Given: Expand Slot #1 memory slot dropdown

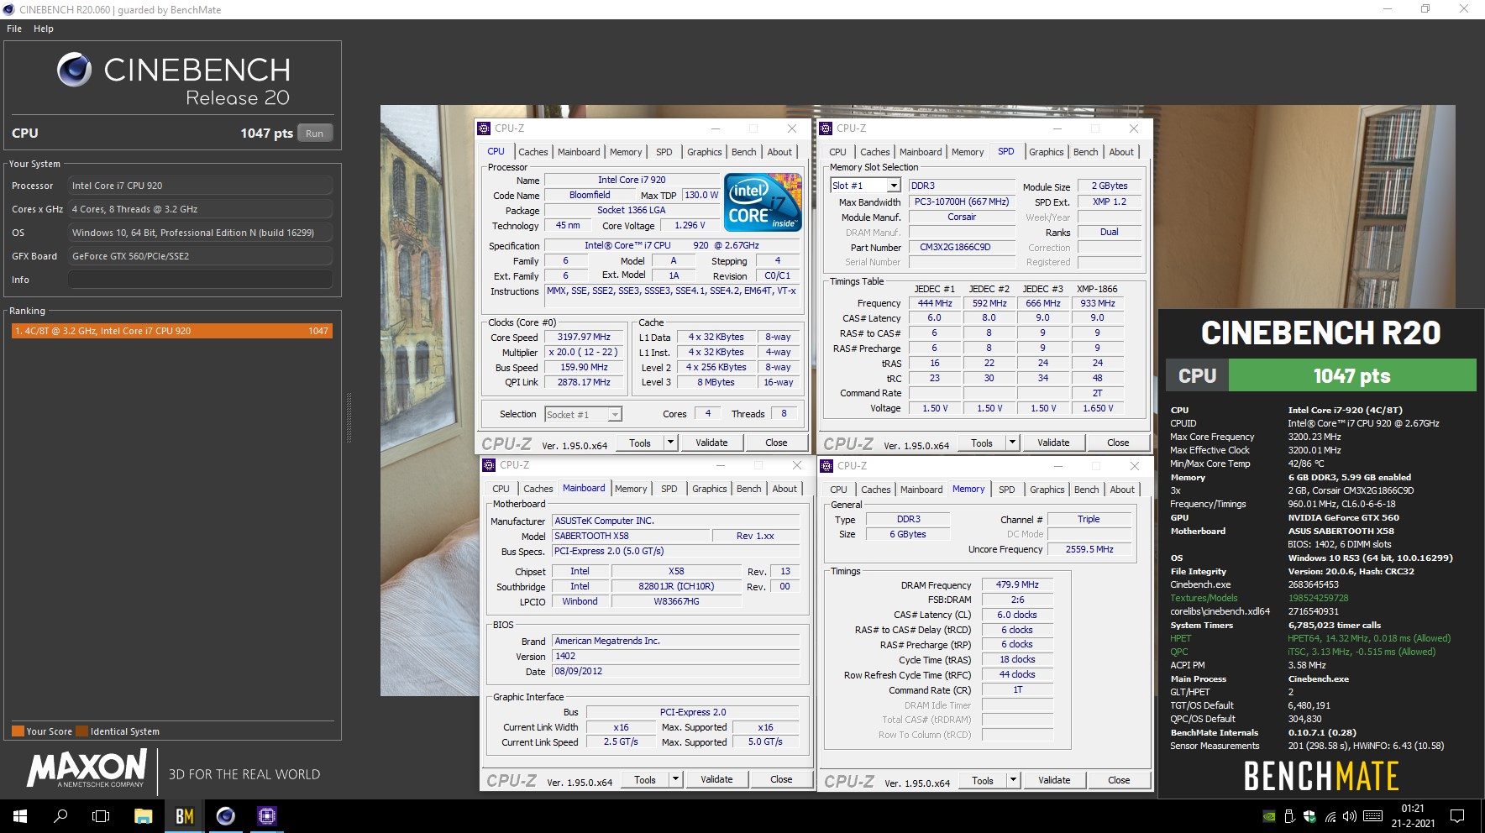Looking at the screenshot, I should coord(894,186).
